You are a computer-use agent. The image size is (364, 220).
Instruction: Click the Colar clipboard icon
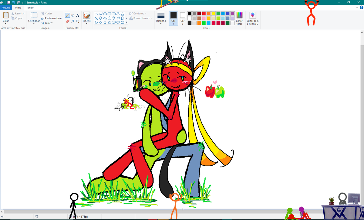(x=6, y=15)
